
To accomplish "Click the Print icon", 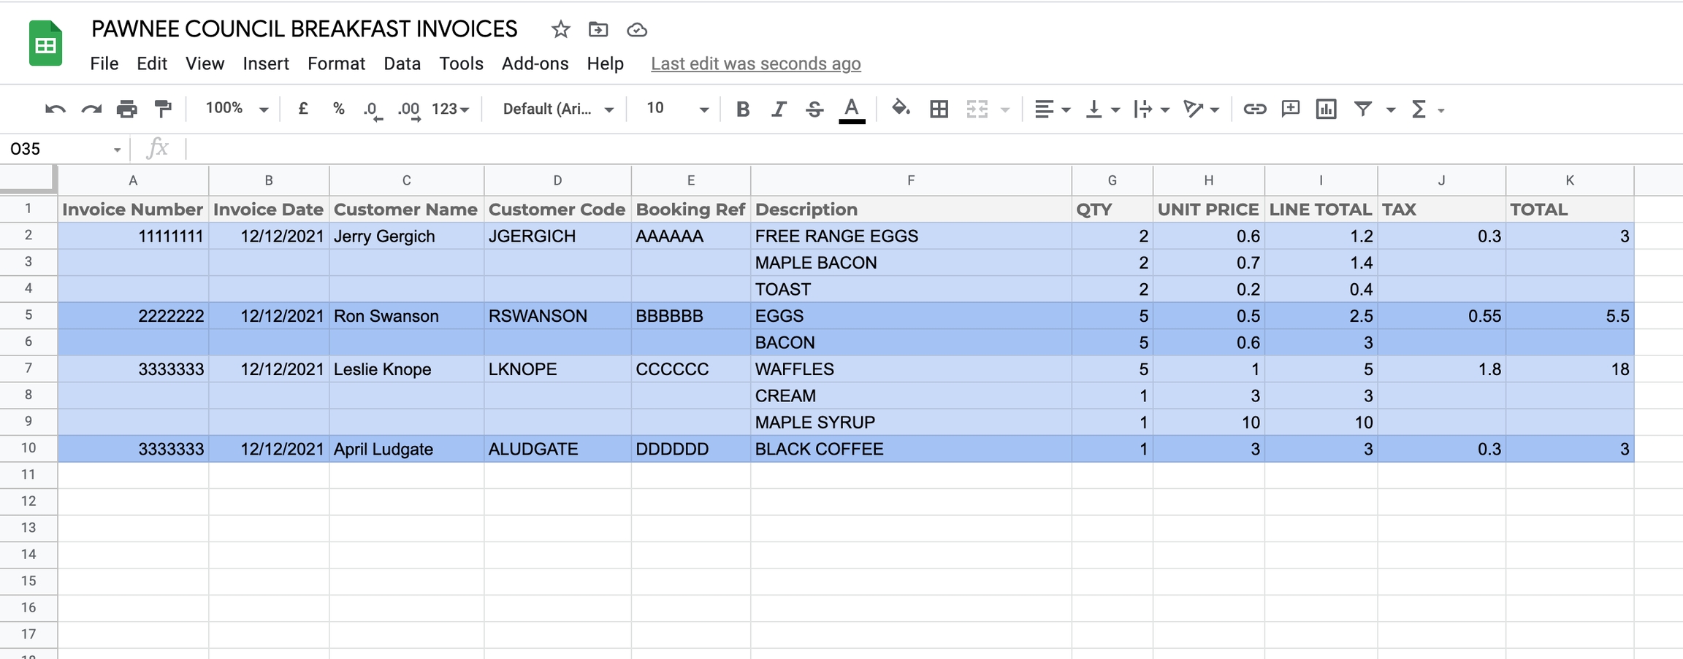I will click(x=126, y=109).
